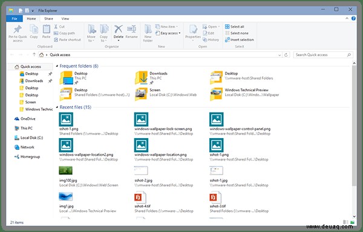Switch to details view button
The width and height of the screenshot is (363, 232).
tap(345, 222)
